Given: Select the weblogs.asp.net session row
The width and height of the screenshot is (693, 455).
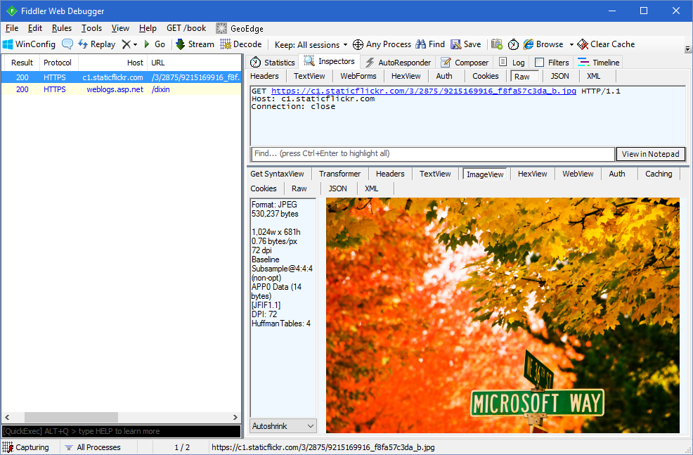Looking at the screenshot, I should tap(121, 89).
